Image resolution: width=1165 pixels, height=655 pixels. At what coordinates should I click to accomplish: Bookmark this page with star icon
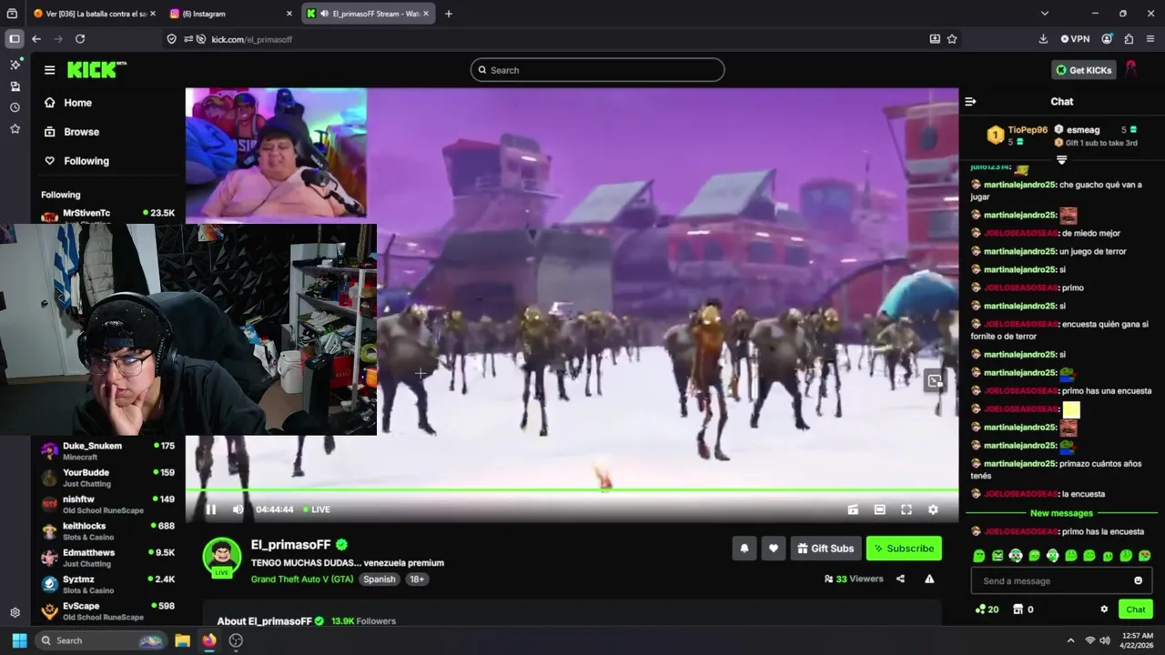click(x=952, y=39)
